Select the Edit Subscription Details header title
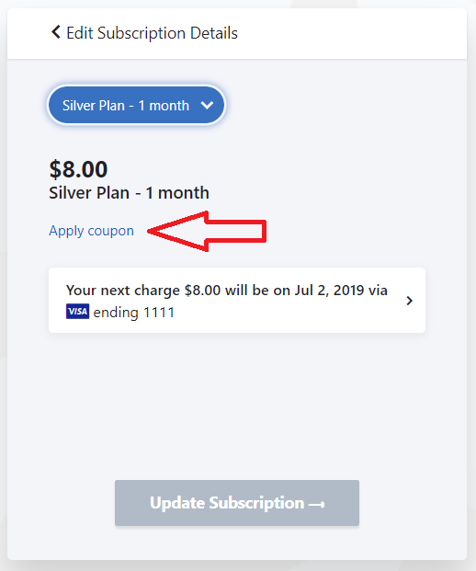 pos(152,33)
